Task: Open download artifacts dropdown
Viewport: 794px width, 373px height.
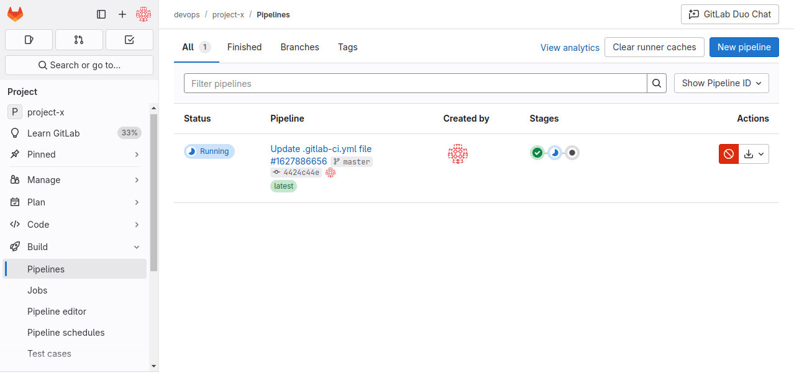Action: coord(754,154)
